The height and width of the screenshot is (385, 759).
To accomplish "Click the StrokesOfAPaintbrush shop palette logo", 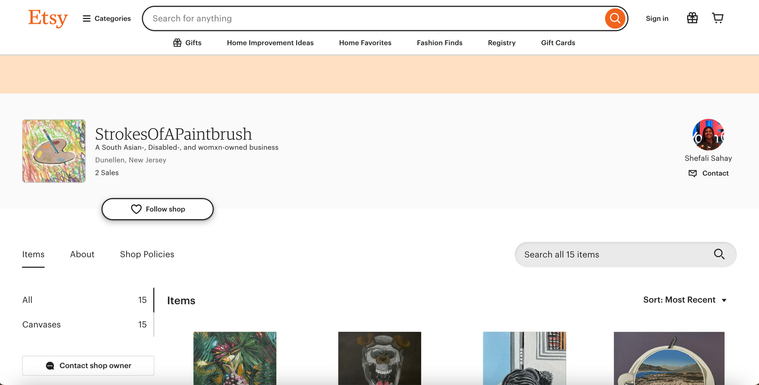I will [54, 151].
